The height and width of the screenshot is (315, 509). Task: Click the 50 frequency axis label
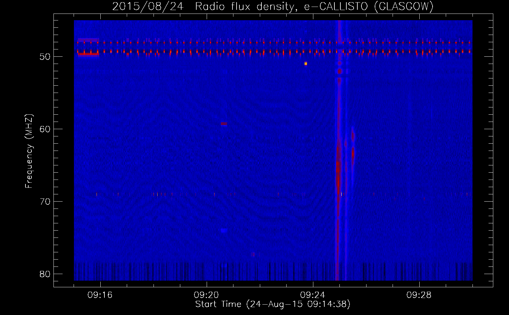(x=45, y=57)
